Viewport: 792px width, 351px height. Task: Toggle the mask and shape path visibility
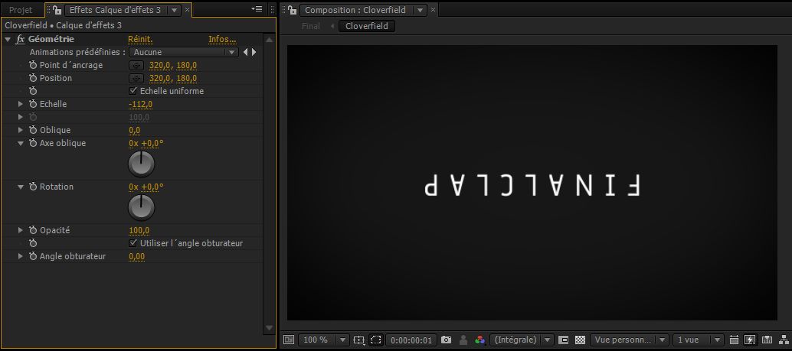pyautogui.click(x=376, y=340)
